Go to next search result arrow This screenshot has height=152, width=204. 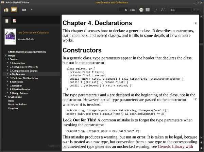(x=198, y=10)
